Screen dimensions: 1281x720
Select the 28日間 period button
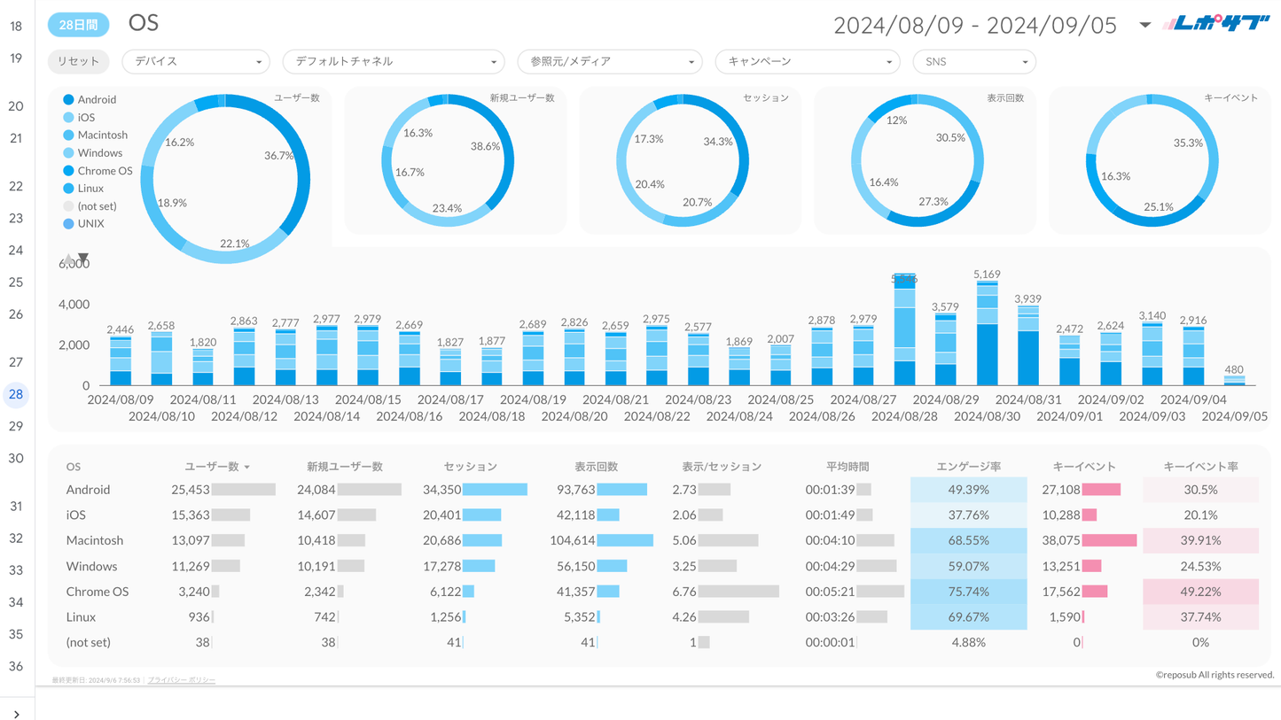coord(78,25)
